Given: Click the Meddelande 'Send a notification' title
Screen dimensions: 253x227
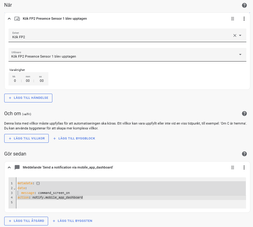Looking at the screenshot, I should click(x=68, y=167).
